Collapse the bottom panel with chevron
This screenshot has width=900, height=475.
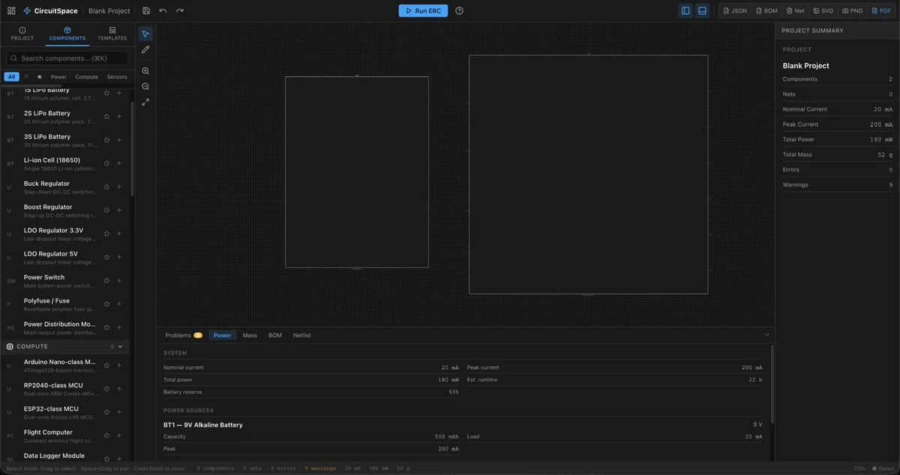click(x=767, y=335)
